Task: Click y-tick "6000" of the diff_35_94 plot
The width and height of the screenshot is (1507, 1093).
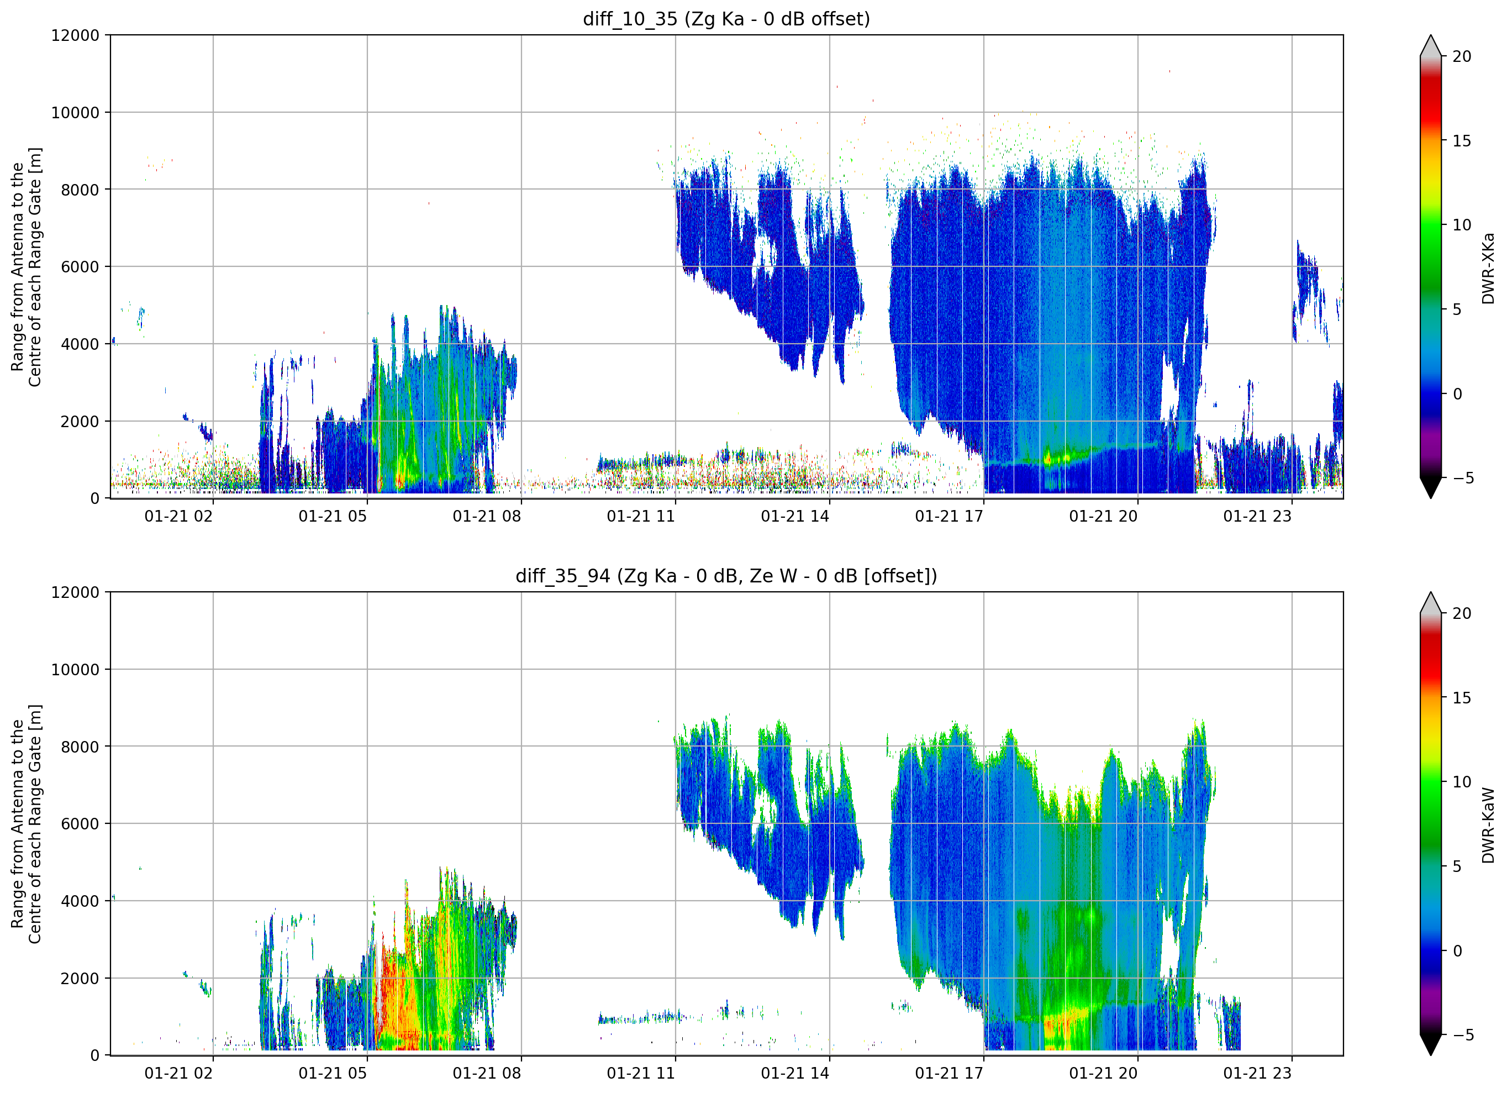Action: (80, 824)
